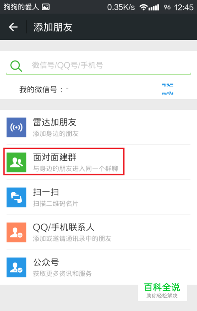The height and width of the screenshot is (311, 197).
Task: Tap the orange QQ/phone contacts icon
Action: tap(16, 232)
